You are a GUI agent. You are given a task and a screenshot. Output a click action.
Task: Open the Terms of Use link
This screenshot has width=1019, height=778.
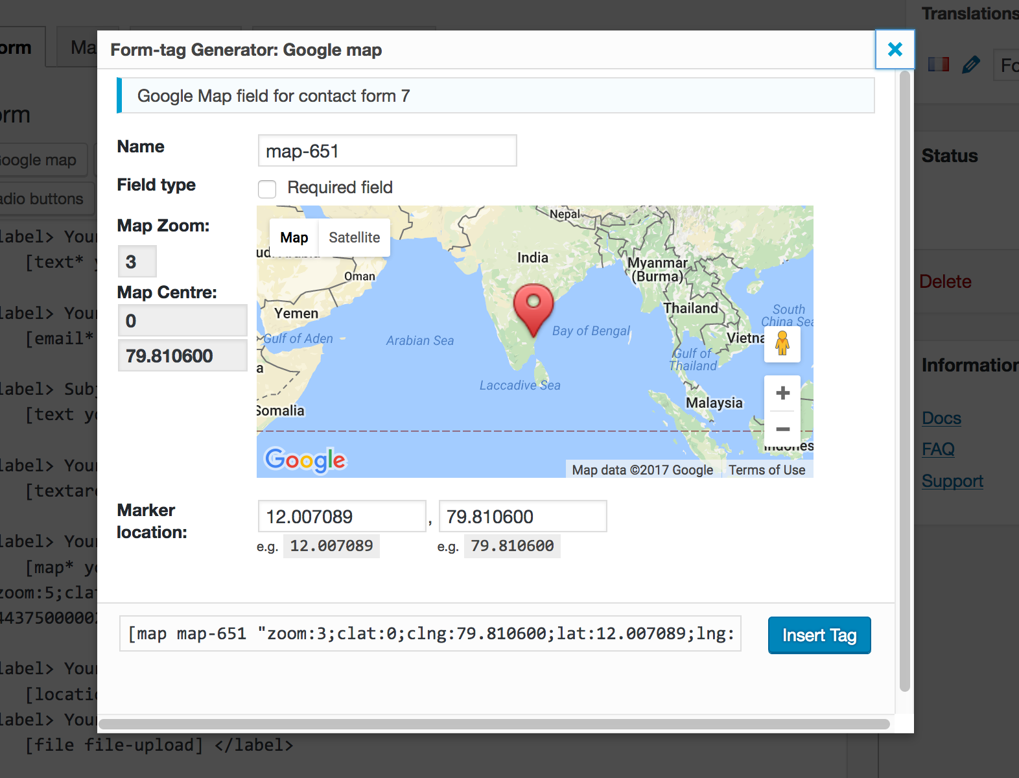click(x=767, y=470)
